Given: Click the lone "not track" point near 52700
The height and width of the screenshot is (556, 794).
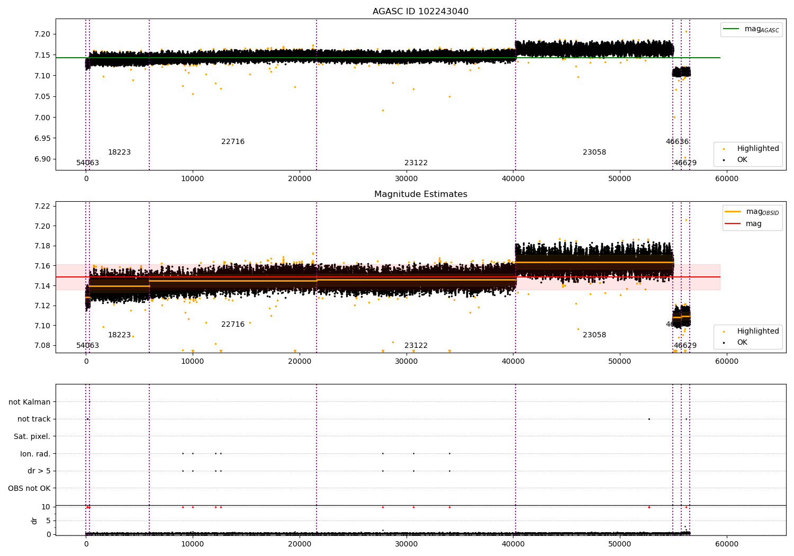Looking at the screenshot, I should [649, 419].
